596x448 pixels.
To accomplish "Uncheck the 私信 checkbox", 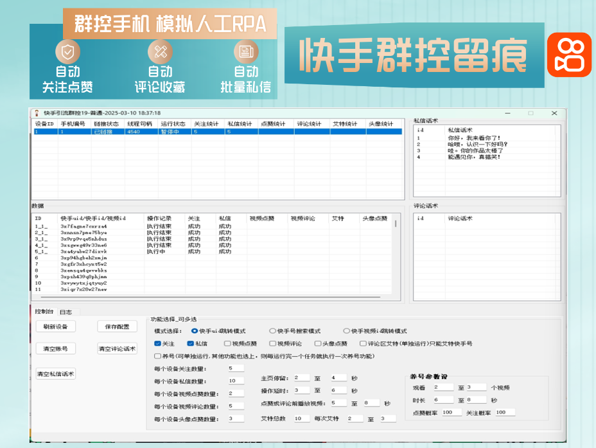I will click(x=191, y=343).
